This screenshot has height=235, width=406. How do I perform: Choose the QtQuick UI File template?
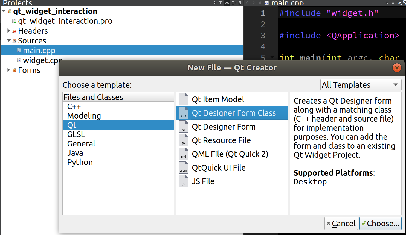pos(232,168)
